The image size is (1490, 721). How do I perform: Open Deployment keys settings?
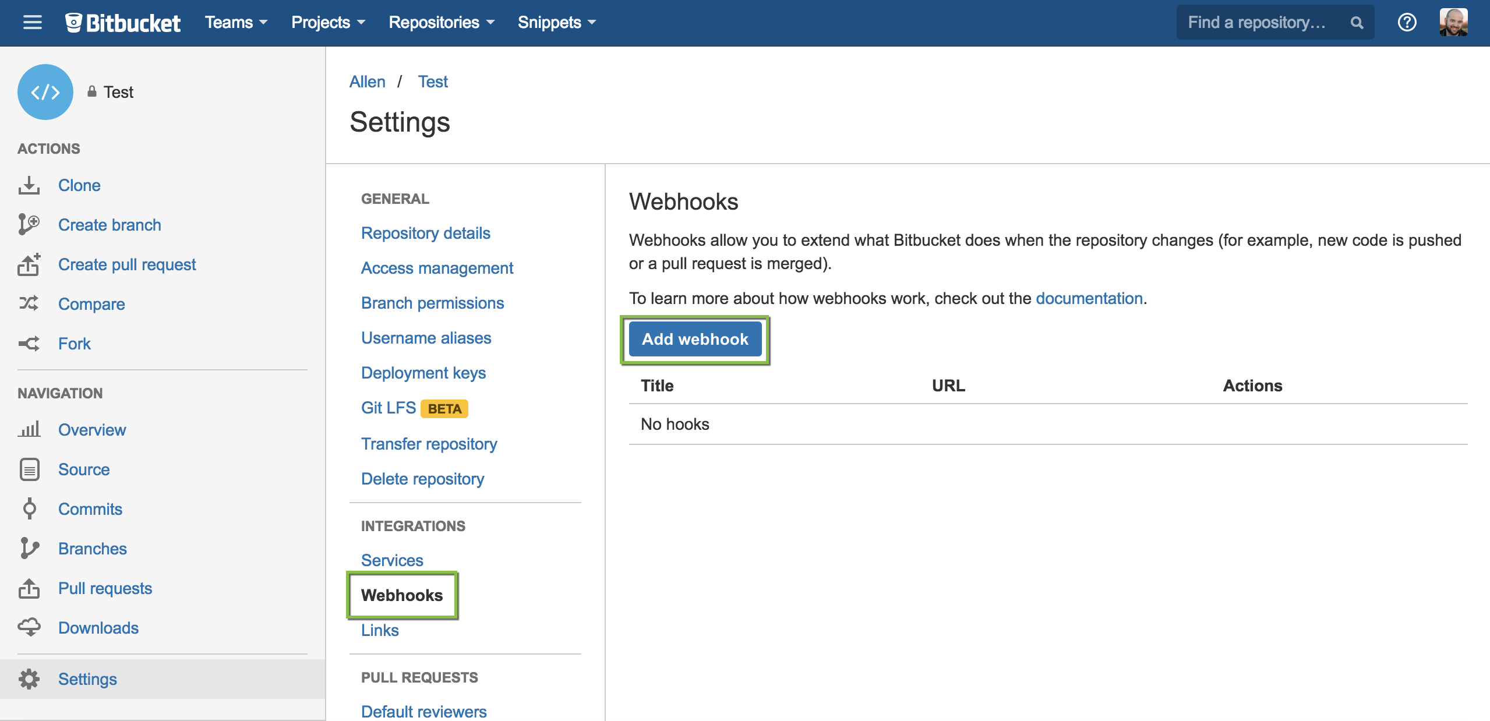click(x=423, y=373)
